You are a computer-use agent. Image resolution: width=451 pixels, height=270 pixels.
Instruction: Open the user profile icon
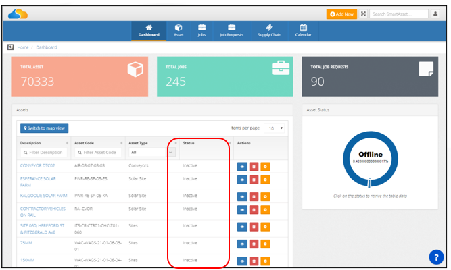coord(435,13)
